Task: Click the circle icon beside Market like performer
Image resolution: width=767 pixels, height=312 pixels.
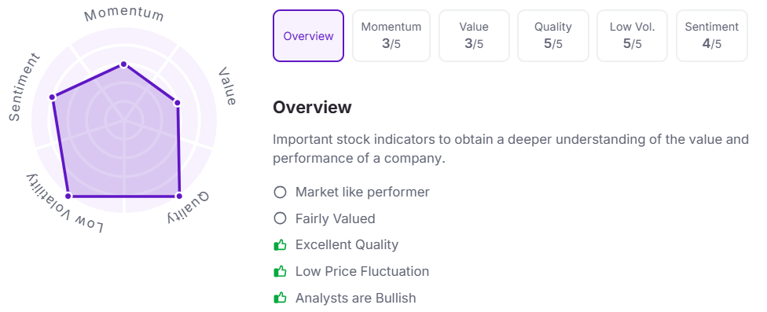Action: 280,193
